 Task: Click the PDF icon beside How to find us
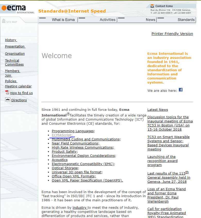pos(7,92)
